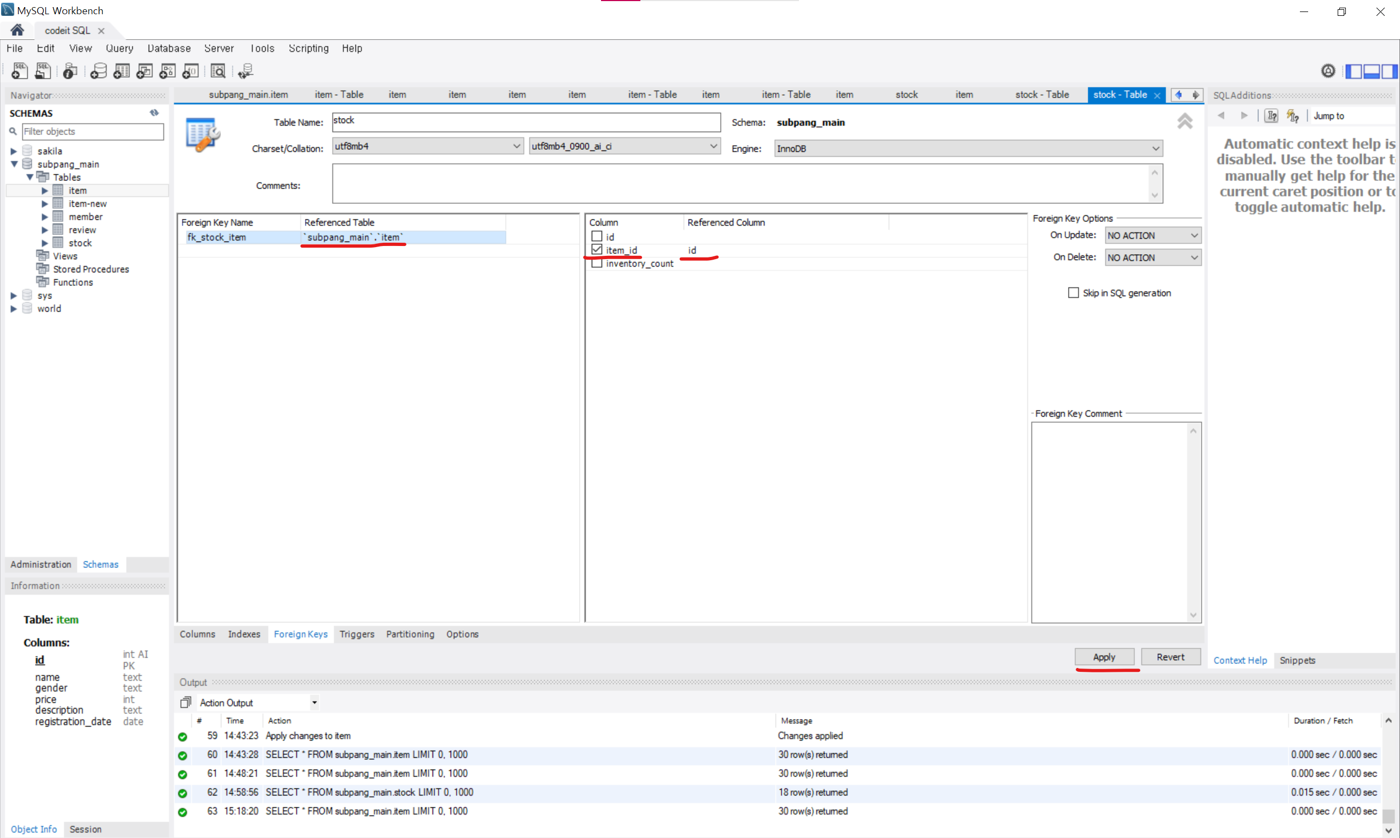Uncheck the item_id column checkbox
Viewport: 1400px width, 838px height.
pyautogui.click(x=597, y=250)
